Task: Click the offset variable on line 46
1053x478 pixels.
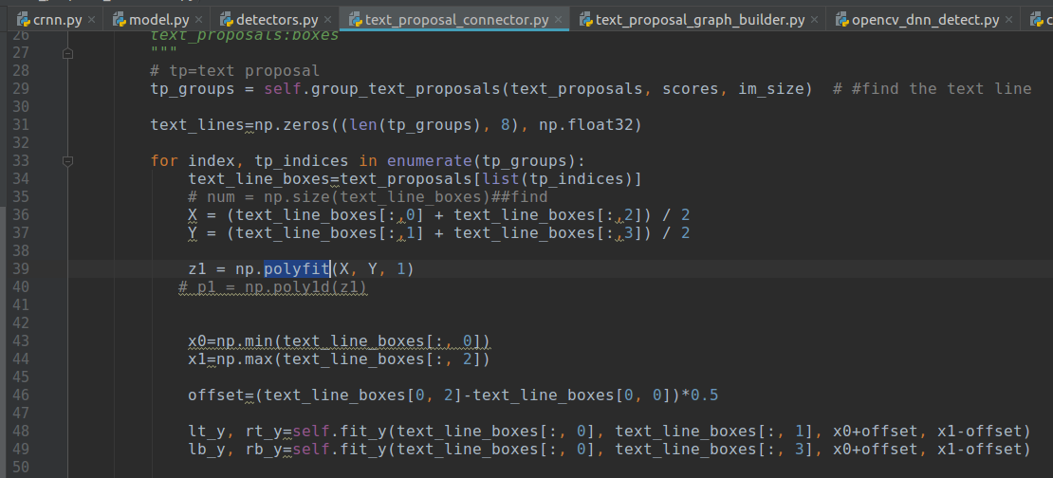Action: [x=216, y=395]
